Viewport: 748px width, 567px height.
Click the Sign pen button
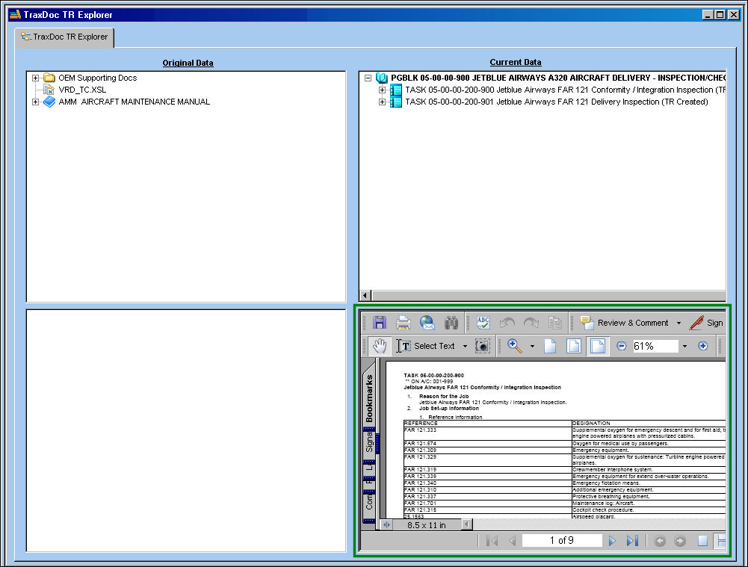tap(706, 323)
